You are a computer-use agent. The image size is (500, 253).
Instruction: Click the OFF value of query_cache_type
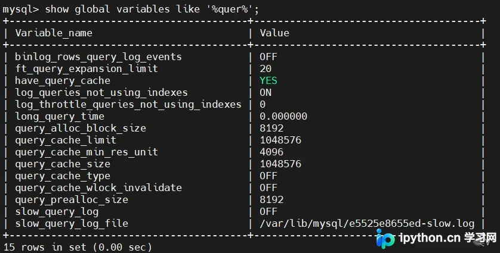tap(268, 176)
